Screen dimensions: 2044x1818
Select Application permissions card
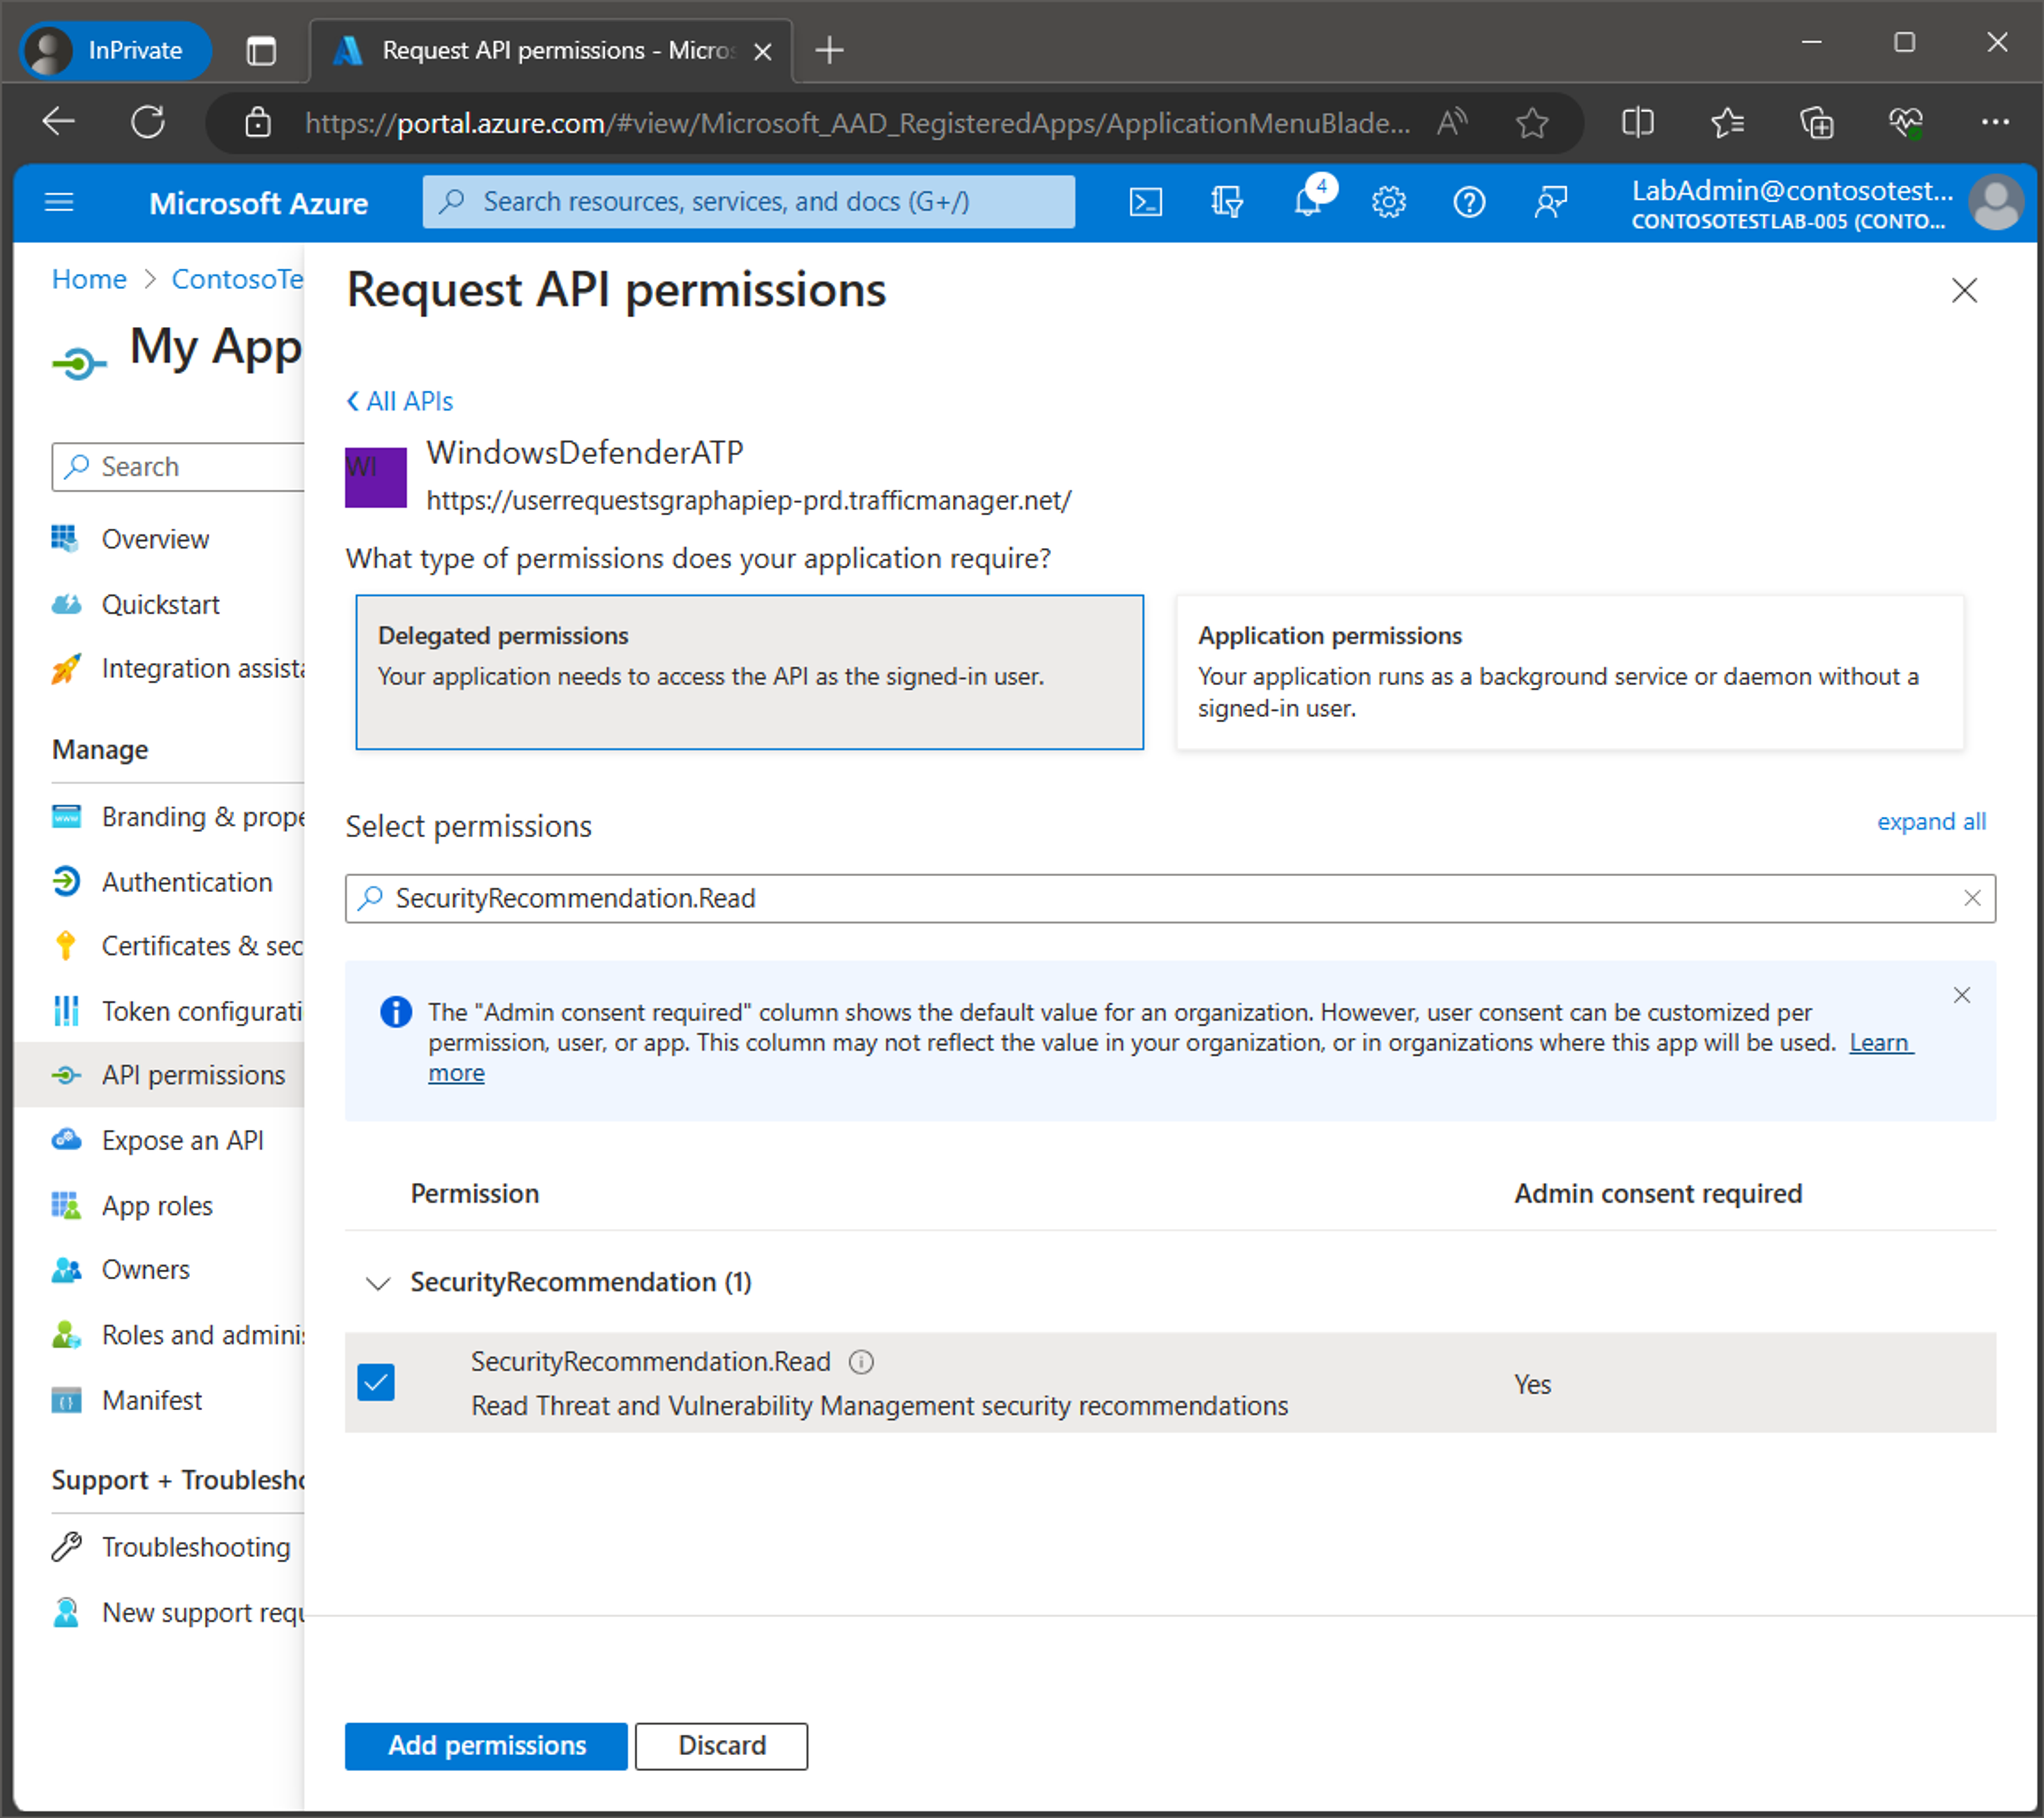point(1570,672)
